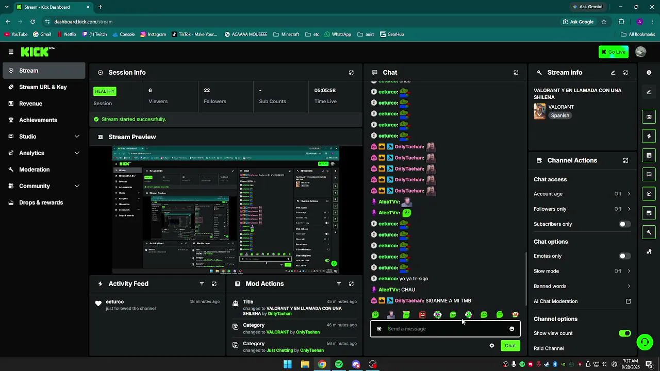Open the Twitch bookmark
This screenshot has height=371, width=660.
[x=94, y=35]
